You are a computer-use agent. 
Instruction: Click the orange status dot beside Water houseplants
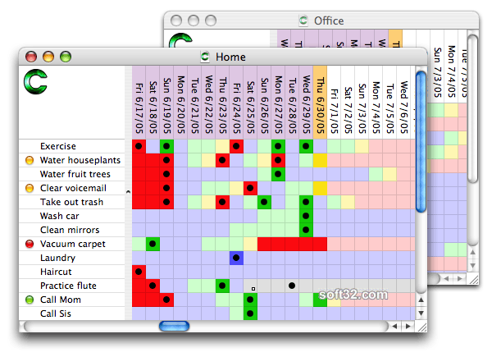coord(30,161)
